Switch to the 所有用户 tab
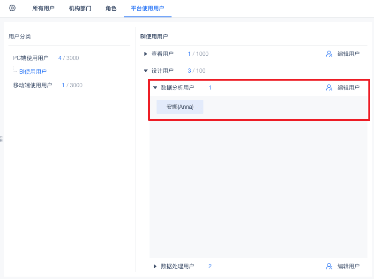This screenshot has height=279, width=374. pyautogui.click(x=43, y=8)
